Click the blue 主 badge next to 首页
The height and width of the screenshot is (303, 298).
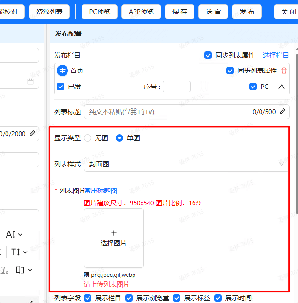62,71
